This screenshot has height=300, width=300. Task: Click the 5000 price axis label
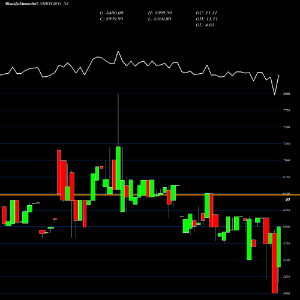coord(287,293)
